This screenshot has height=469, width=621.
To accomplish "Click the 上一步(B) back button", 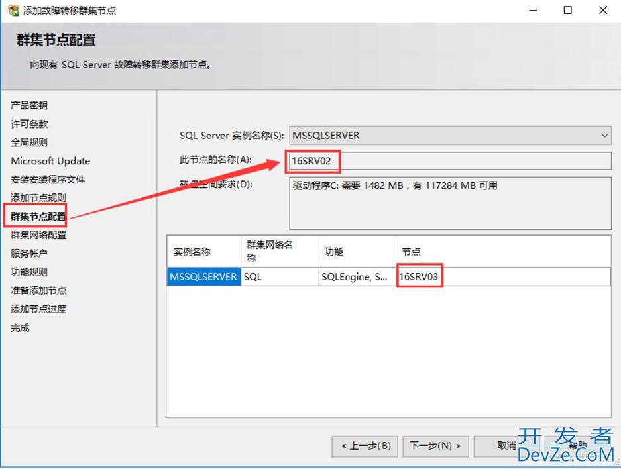I will 366,446.
